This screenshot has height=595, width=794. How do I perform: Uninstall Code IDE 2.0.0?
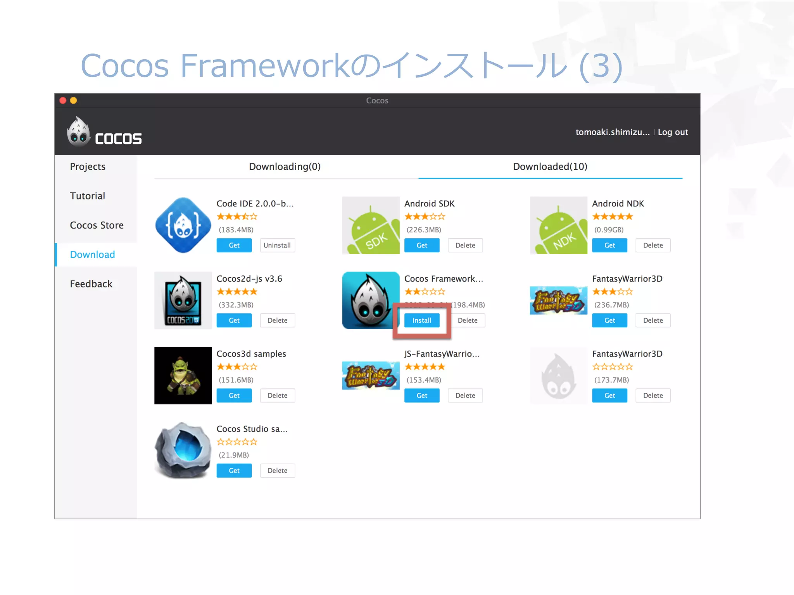coord(277,245)
